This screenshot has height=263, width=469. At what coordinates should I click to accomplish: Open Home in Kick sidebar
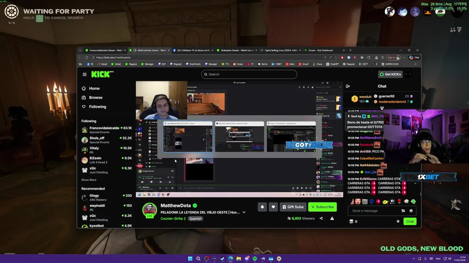(91, 88)
